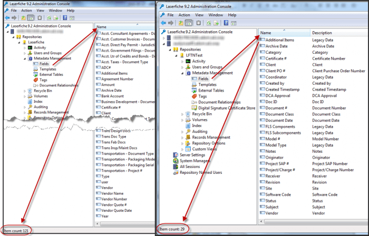Sort by Description column header
369x236 pixels.
339,33
